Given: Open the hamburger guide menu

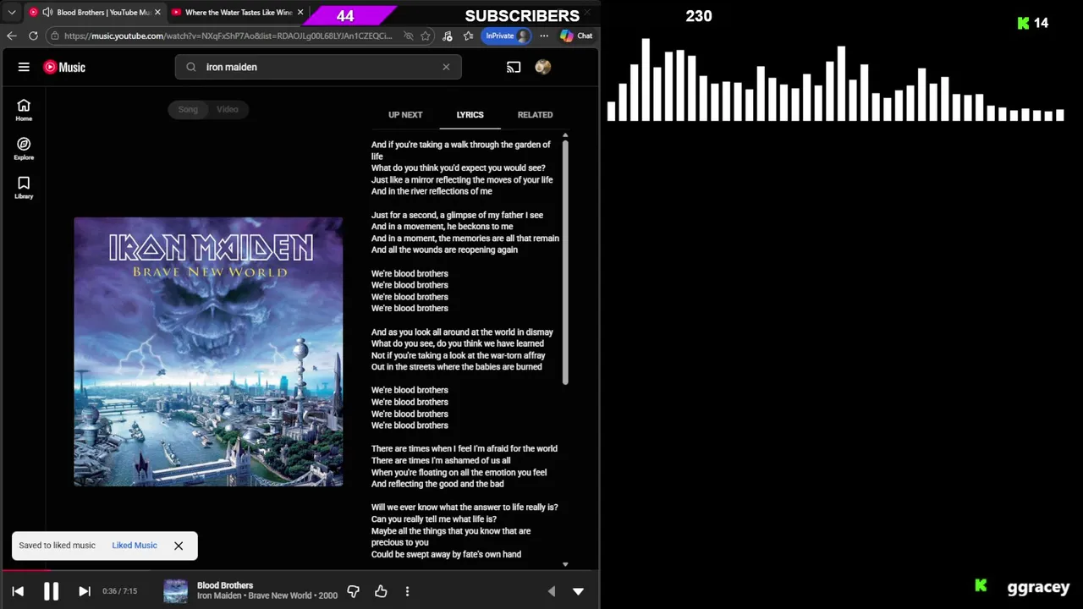Looking at the screenshot, I should pos(24,67).
